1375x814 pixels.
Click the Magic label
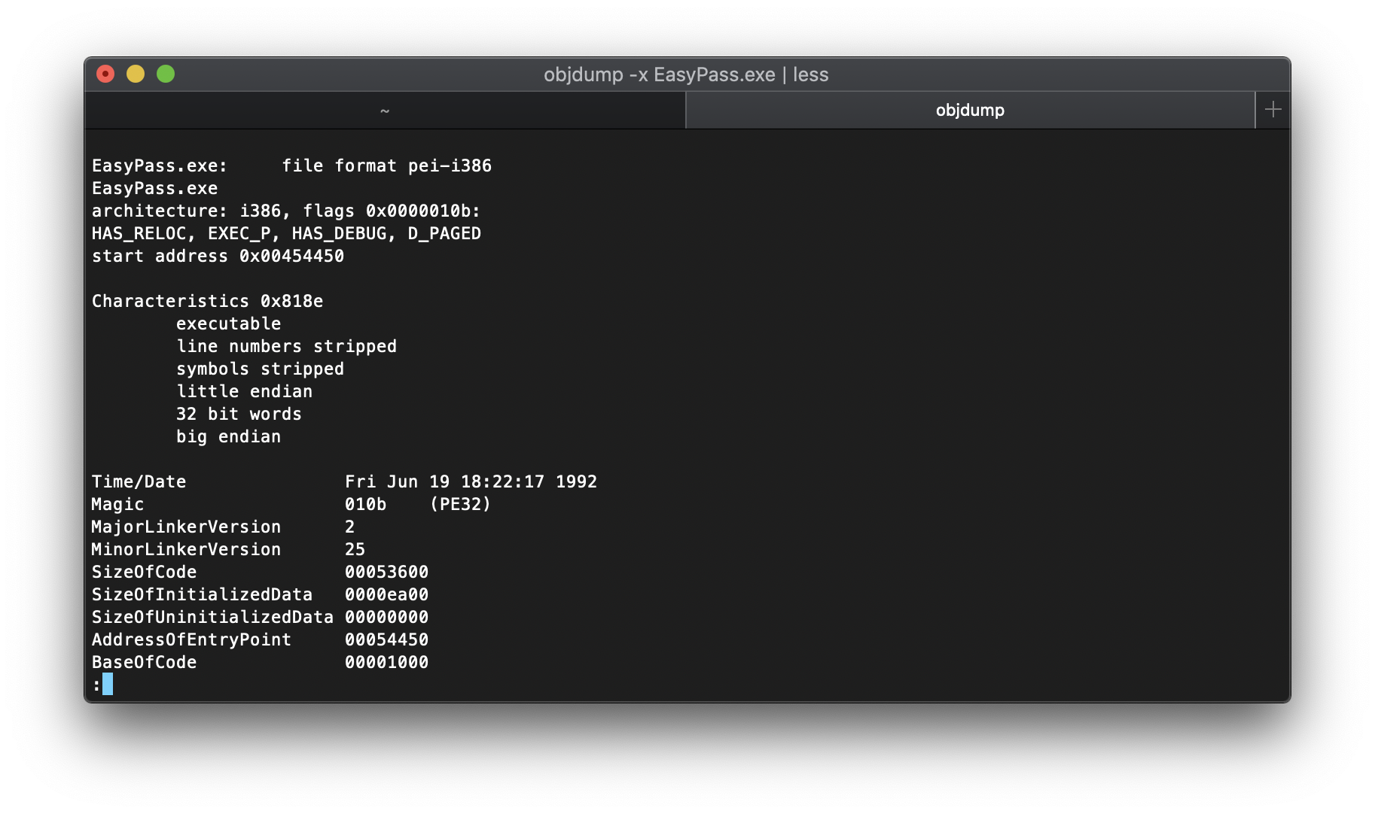[117, 504]
